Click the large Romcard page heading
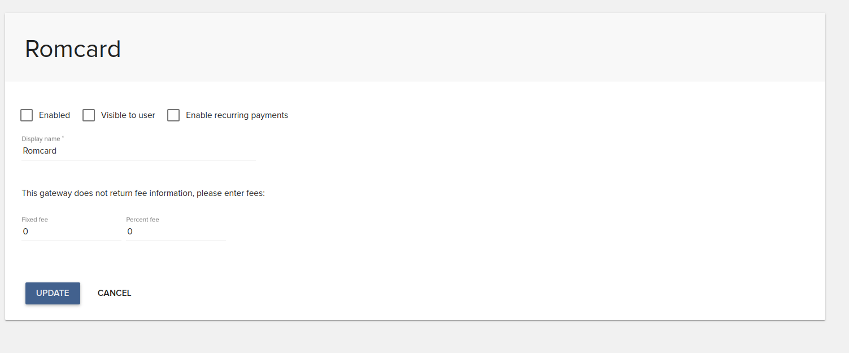The width and height of the screenshot is (849, 353). (73, 49)
